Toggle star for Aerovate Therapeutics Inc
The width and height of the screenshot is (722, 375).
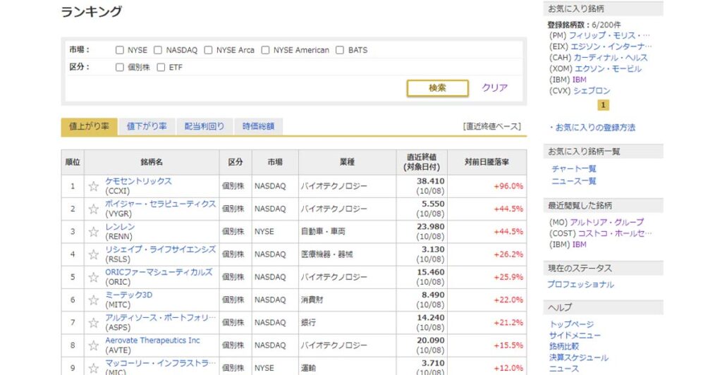[x=94, y=345]
